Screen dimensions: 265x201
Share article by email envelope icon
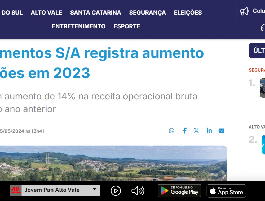221,130
